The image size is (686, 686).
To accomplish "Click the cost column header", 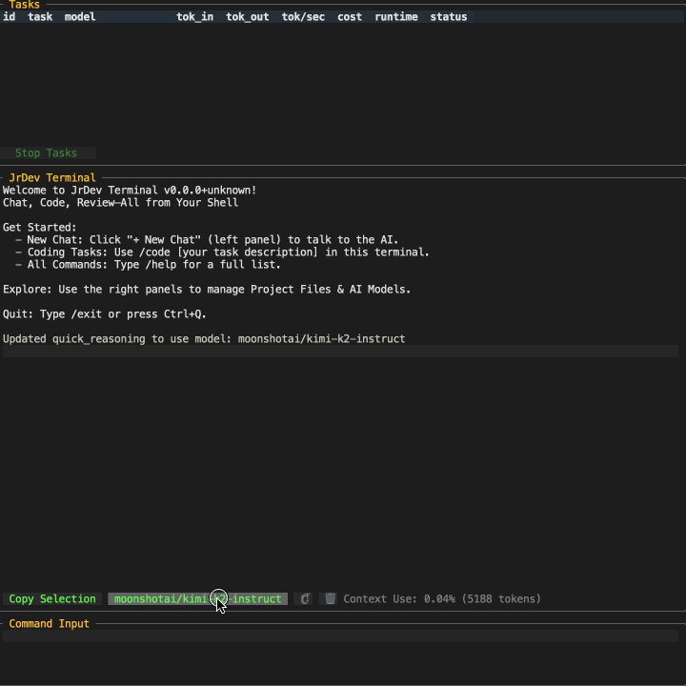I will [x=350, y=16].
